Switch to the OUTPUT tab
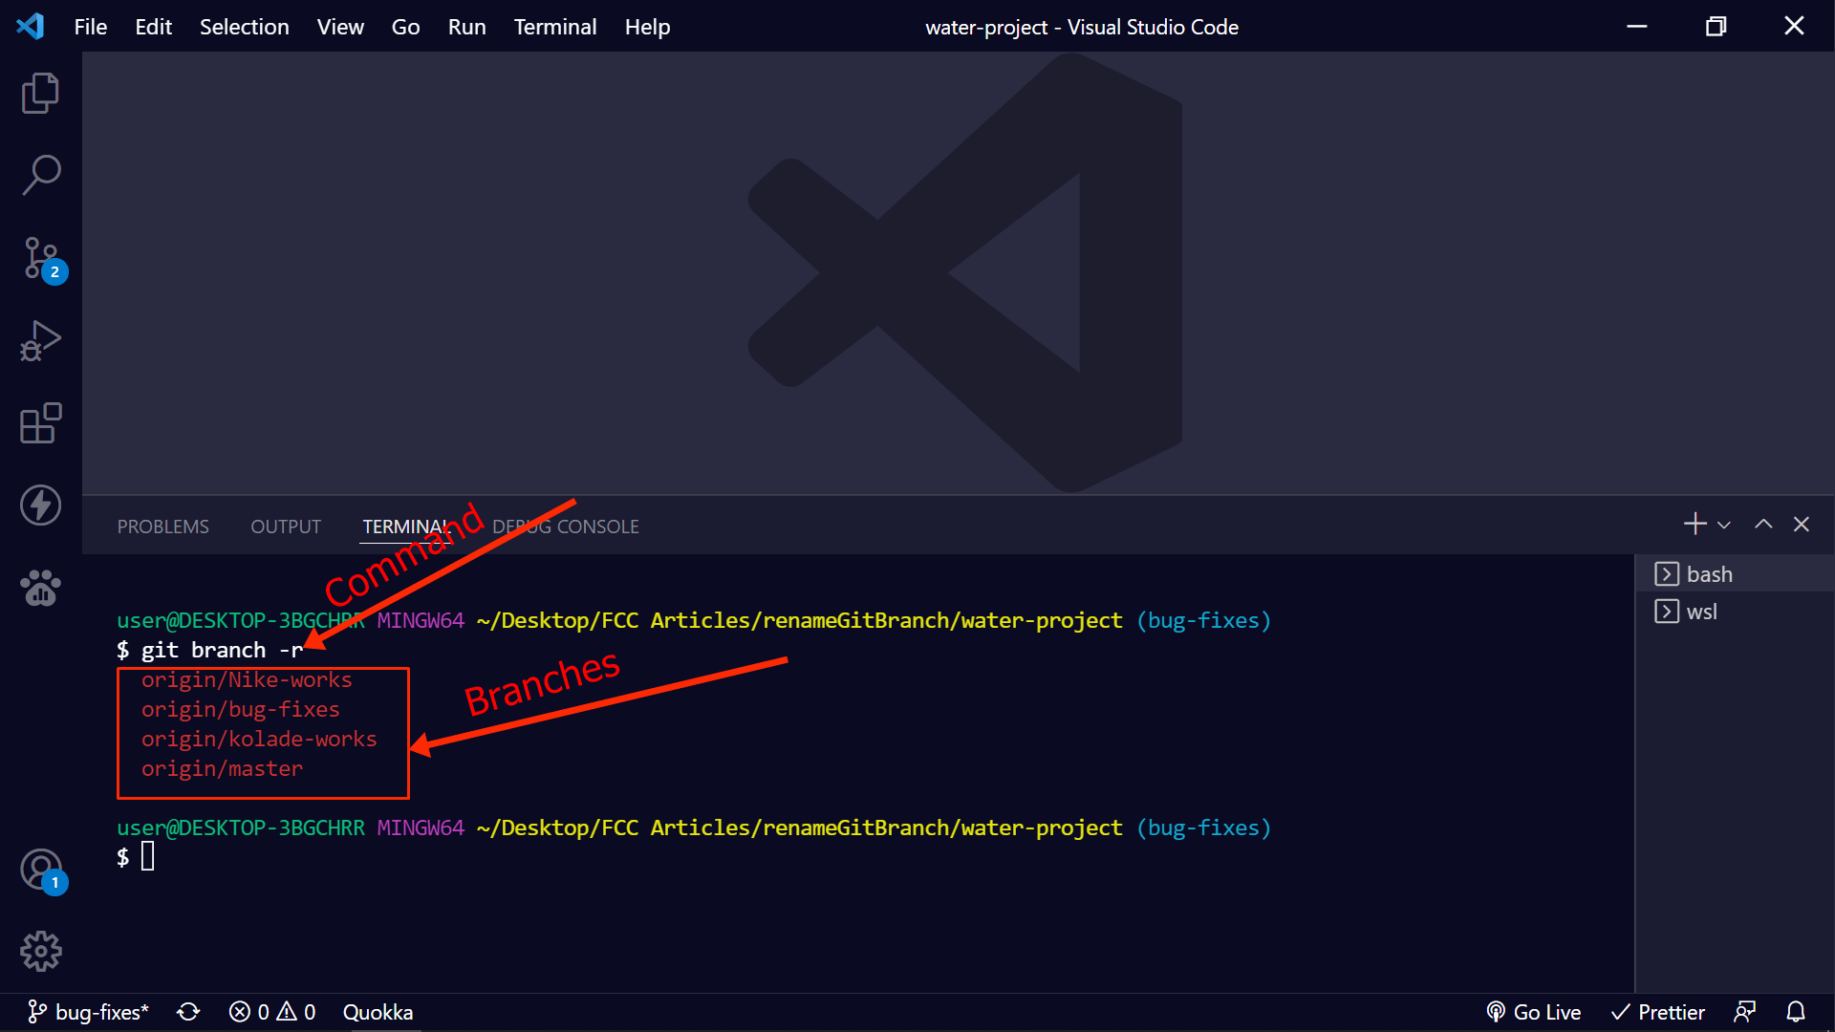Viewport: 1835px width, 1032px height. coord(286,527)
